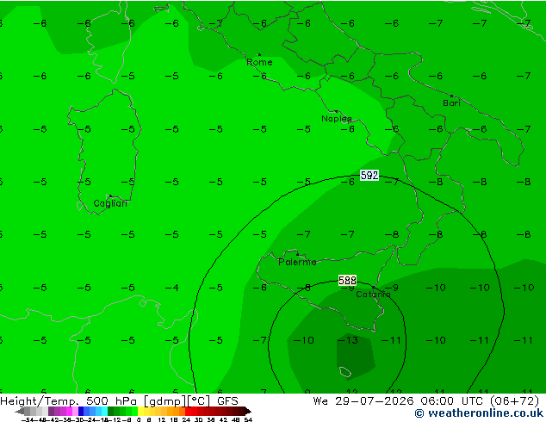Select the Catania city label
Viewport: 546px width, 422px height.
373,295
